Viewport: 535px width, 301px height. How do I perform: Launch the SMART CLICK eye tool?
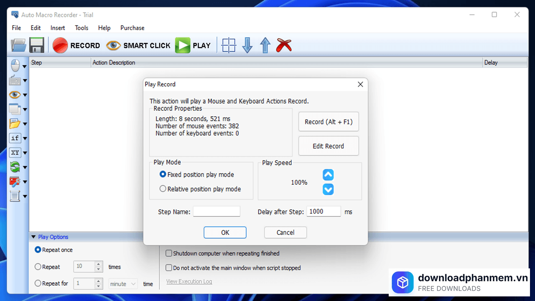point(138,46)
